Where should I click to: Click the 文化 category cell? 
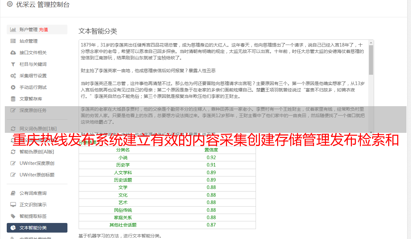pyautogui.click(x=123, y=195)
